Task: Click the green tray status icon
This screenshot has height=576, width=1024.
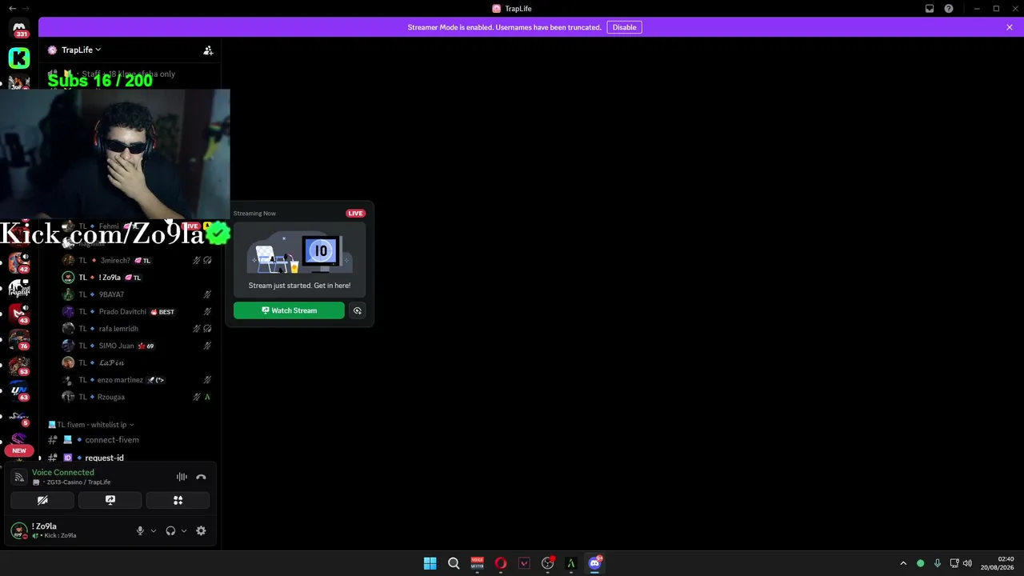Action: pyautogui.click(x=920, y=563)
